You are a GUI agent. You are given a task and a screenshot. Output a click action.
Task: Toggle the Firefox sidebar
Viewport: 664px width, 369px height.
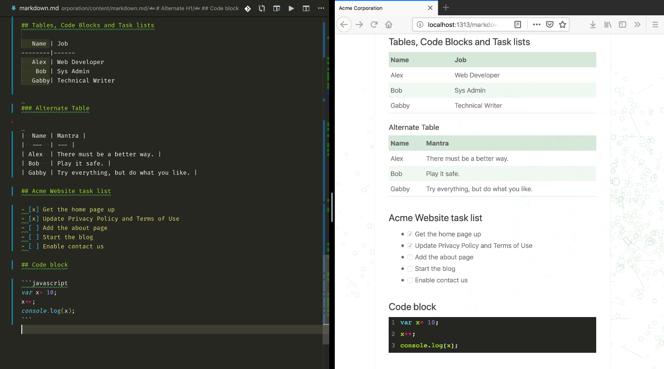pos(622,24)
